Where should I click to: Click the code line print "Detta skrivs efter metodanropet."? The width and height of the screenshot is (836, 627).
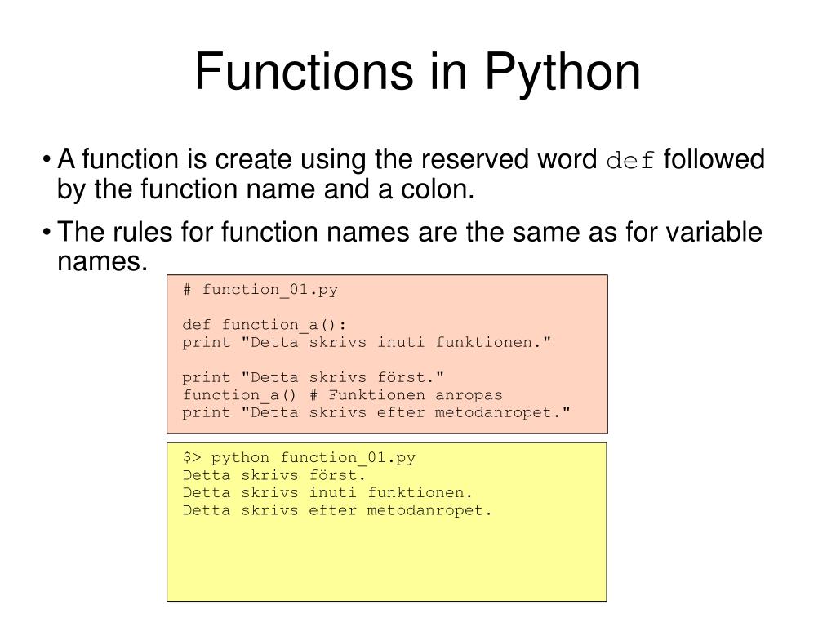click(x=376, y=412)
